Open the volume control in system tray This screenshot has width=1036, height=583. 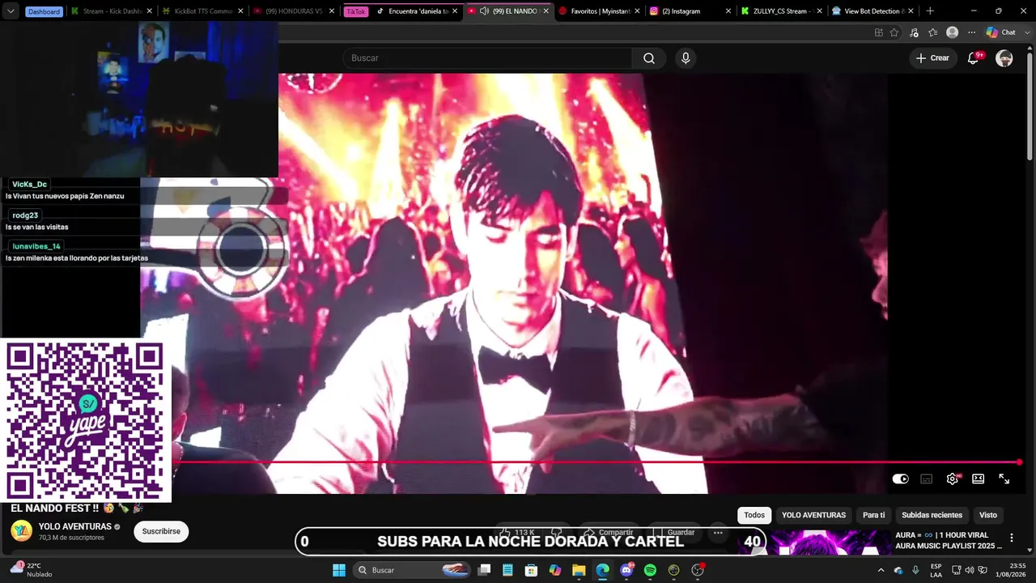tap(969, 570)
